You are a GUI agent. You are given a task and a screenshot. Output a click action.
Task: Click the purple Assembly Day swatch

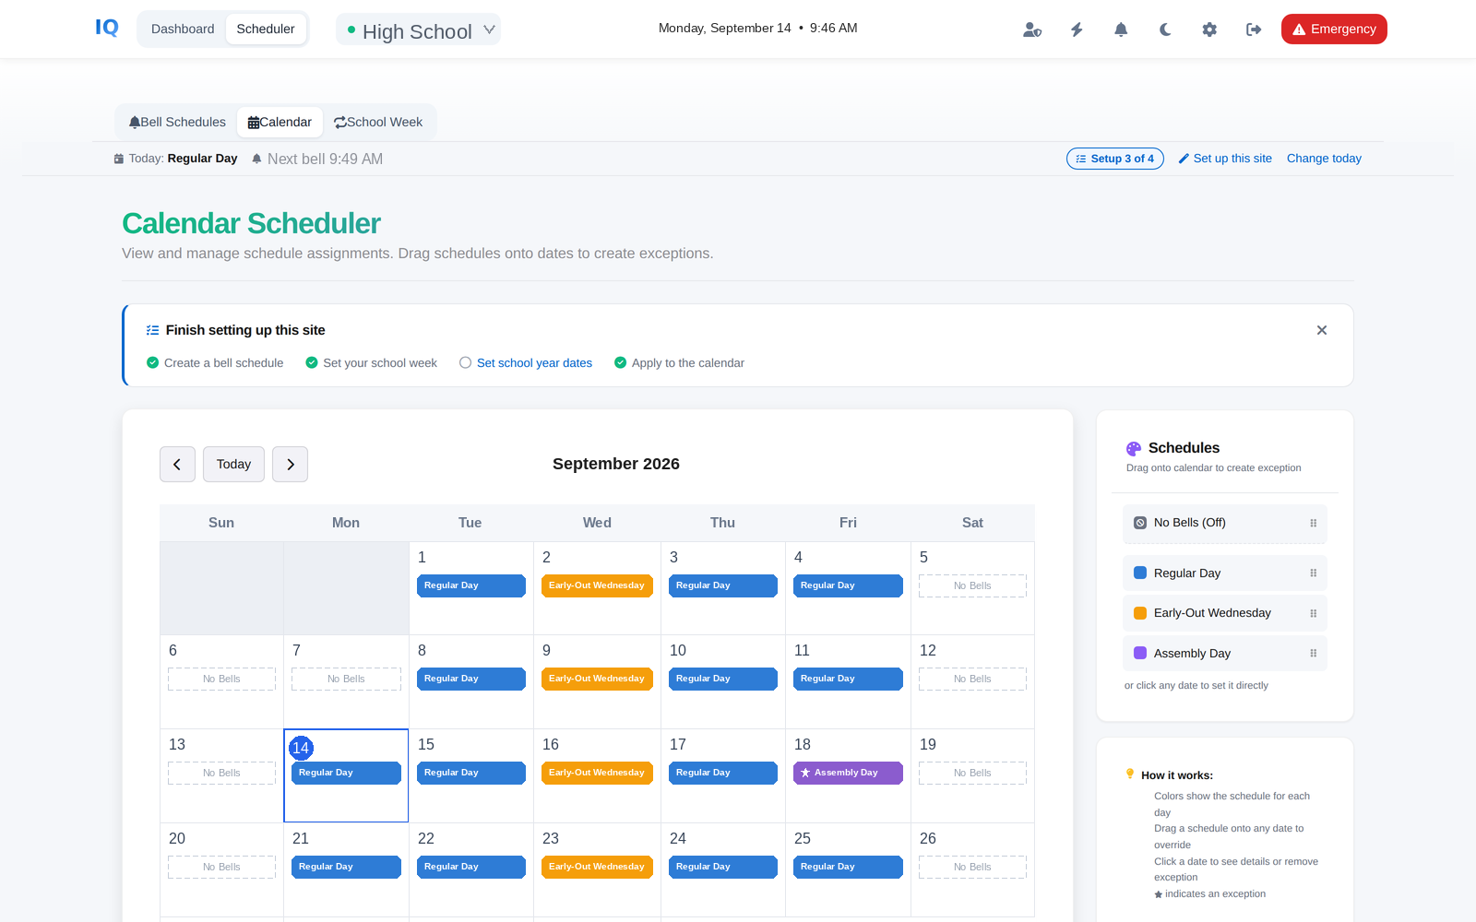(x=1140, y=653)
